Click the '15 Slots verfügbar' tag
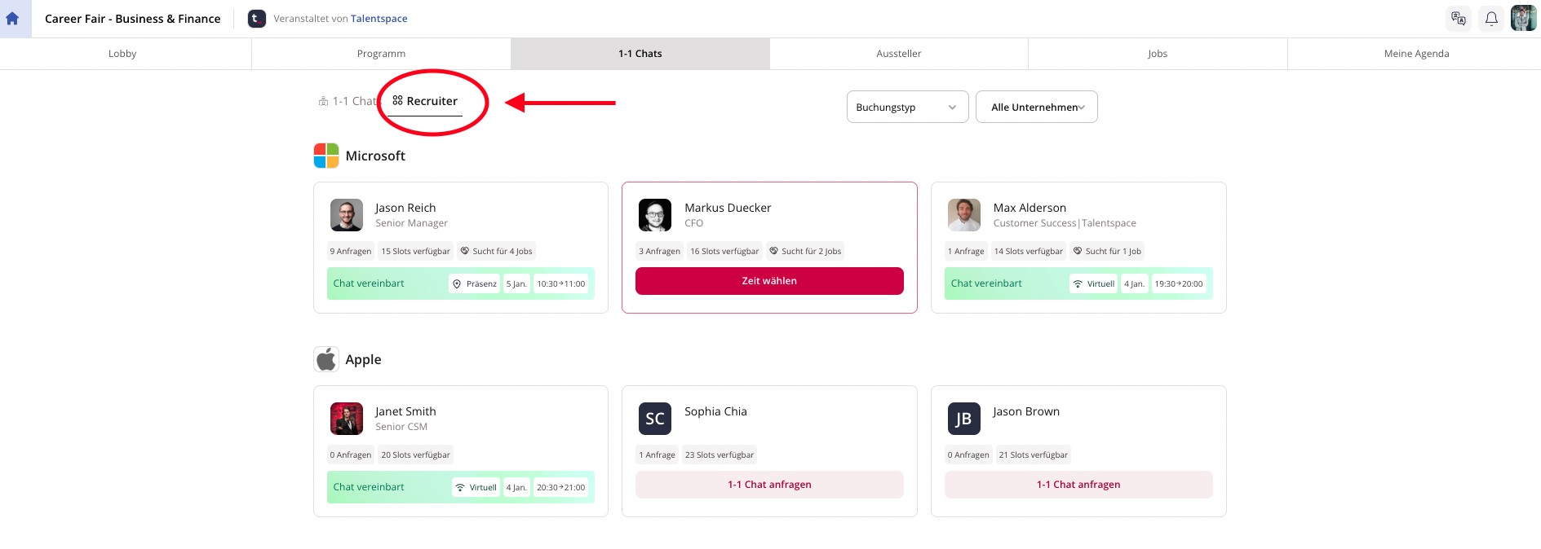 pos(415,251)
